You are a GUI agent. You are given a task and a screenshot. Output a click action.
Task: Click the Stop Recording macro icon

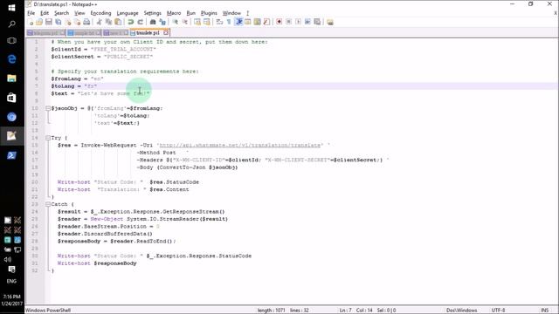click(x=288, y=22)
